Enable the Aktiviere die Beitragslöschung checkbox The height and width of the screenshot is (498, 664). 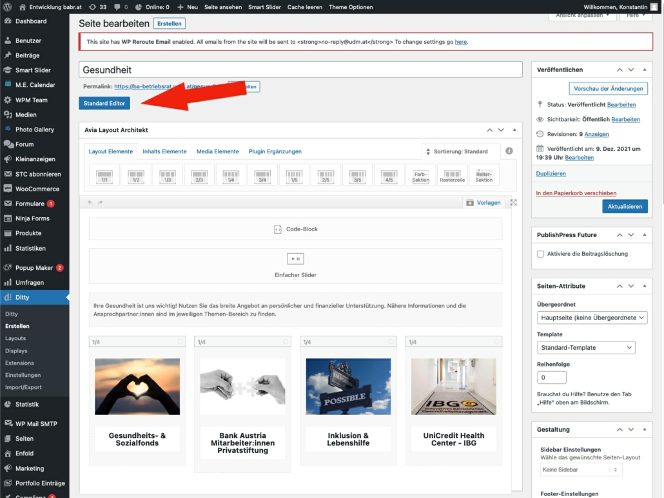click(x=540, y=254)
